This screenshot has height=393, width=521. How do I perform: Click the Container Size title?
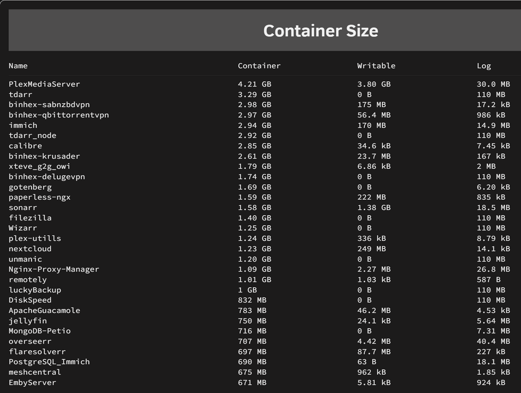point(320,31)
